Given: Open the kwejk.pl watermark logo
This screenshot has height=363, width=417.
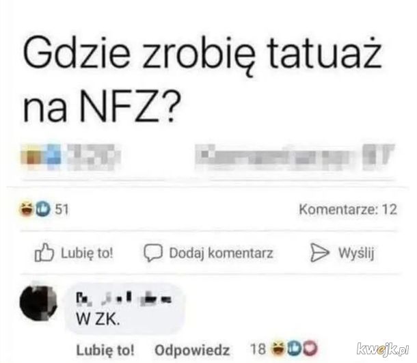Looking at the screenshot, I should 383,349.
